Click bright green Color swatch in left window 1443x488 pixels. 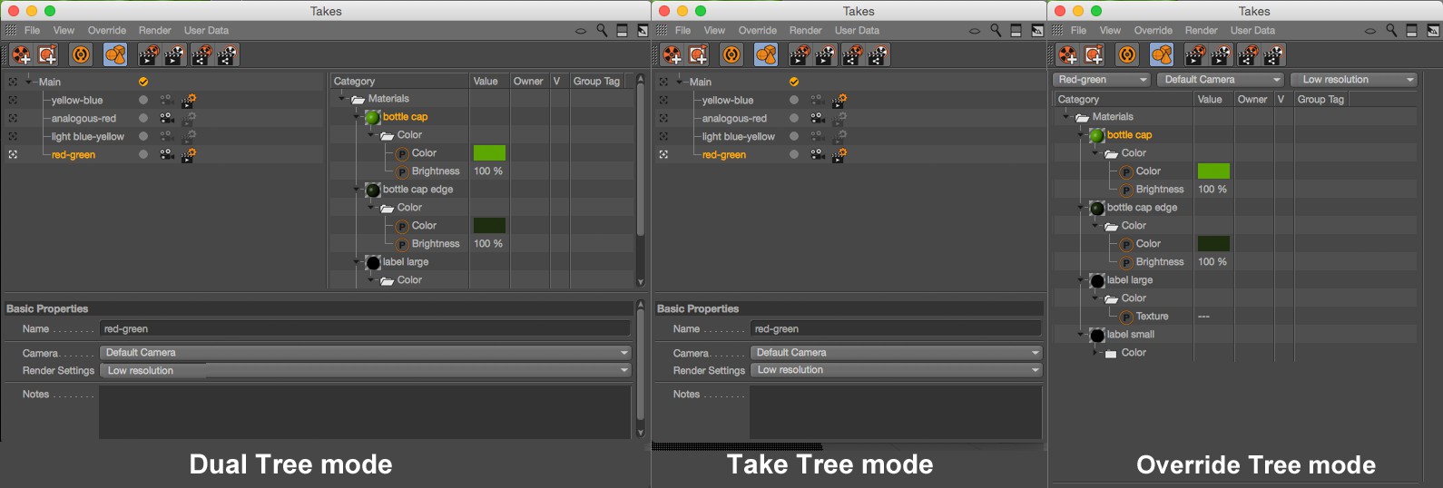pos(489,153)
